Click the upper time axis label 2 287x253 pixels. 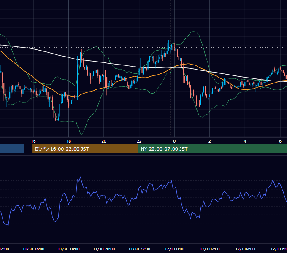pyautogui.click(x=210, y=141)
